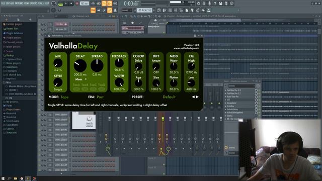This screenshot has height=181, width=322.
Task: Open the TOOLS menu
Action: (41, 4)
